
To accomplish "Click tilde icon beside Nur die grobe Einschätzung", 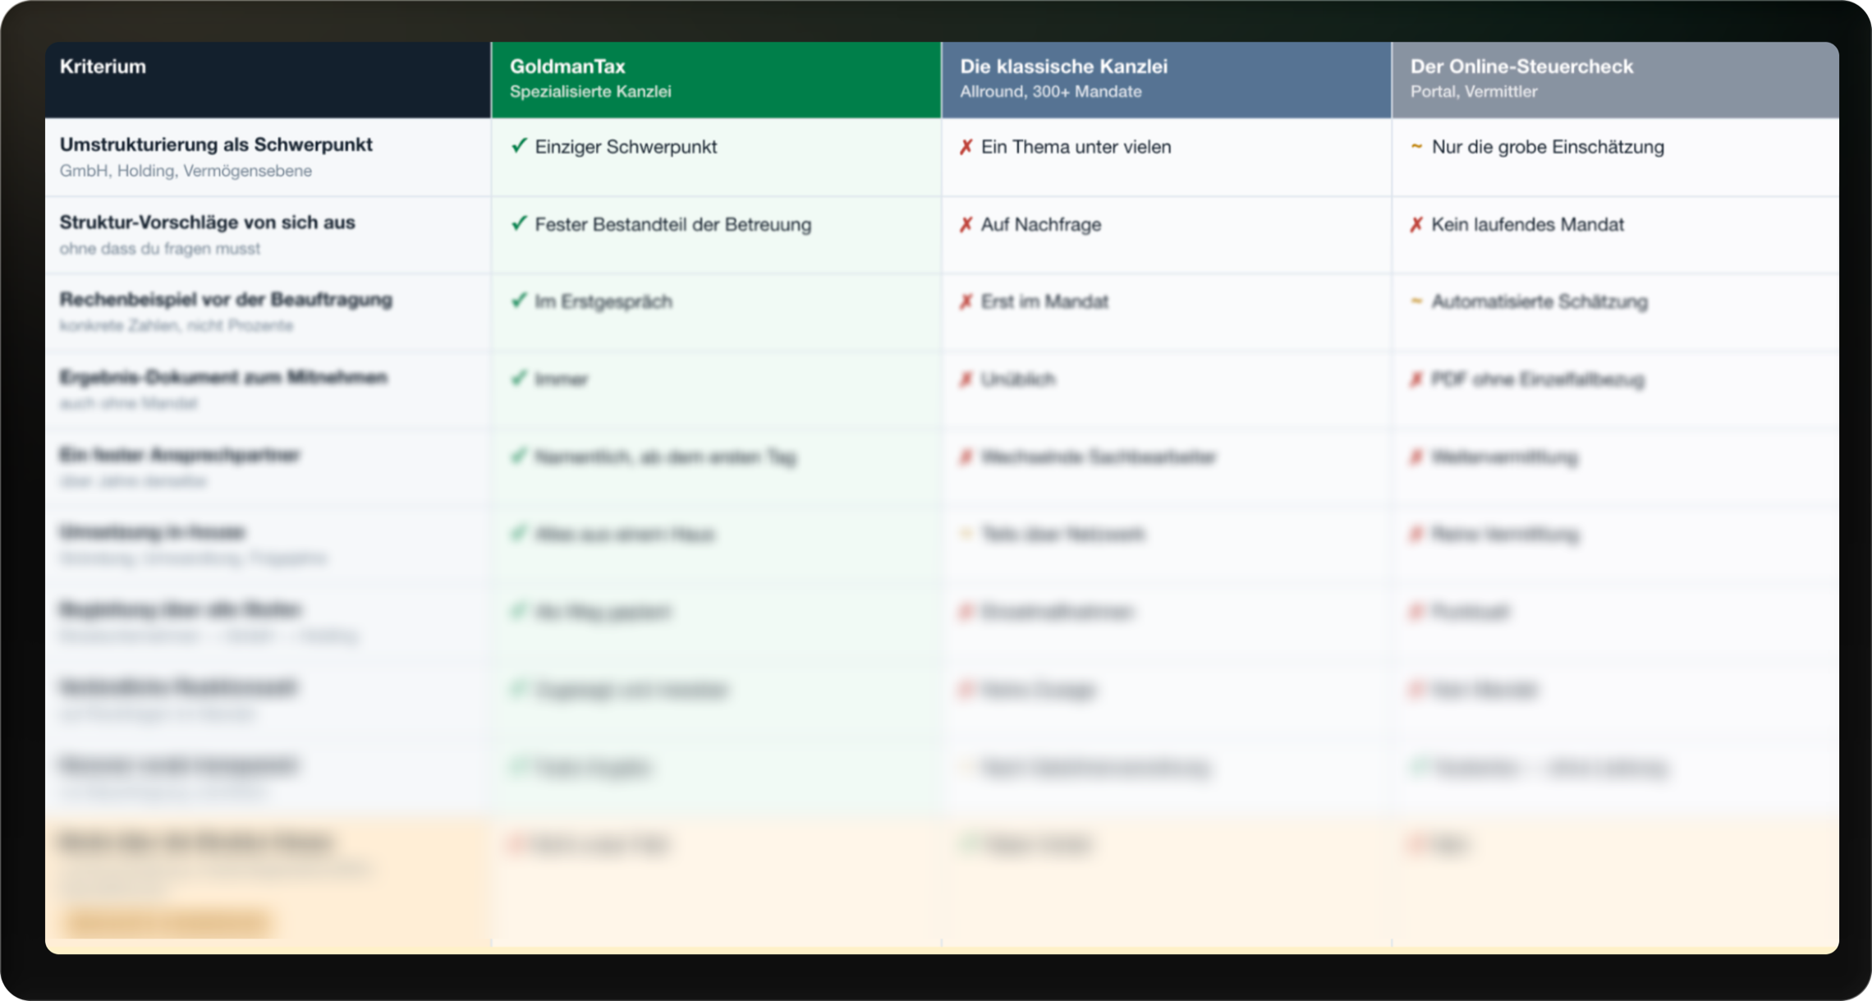I will coord(1416,146).
